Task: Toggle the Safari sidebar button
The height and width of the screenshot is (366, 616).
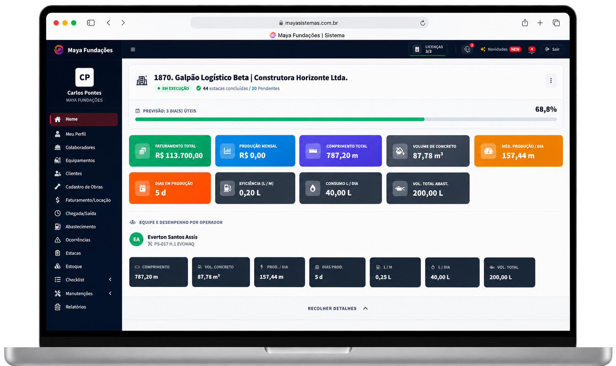Action: tap(91, 23)
